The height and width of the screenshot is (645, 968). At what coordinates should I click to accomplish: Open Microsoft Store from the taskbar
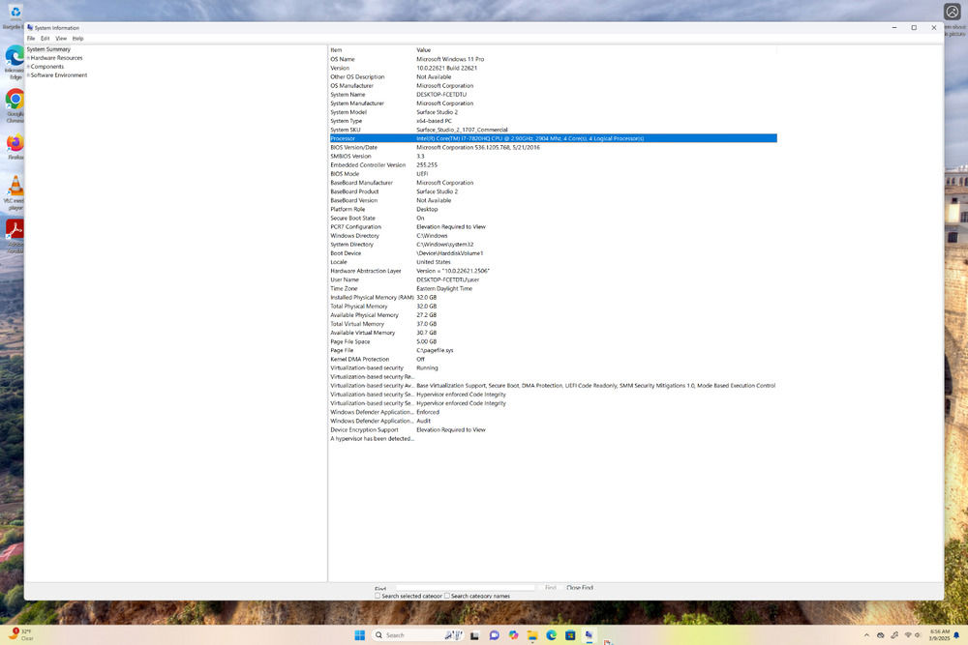coord(570,635)
